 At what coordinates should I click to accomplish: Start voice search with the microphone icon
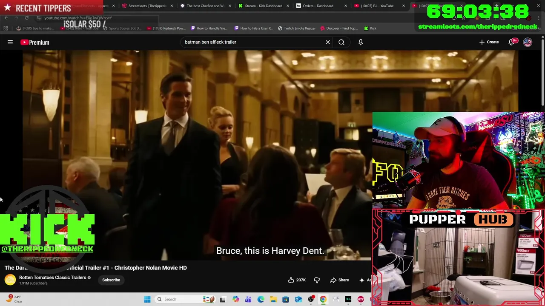pos(361,42)
